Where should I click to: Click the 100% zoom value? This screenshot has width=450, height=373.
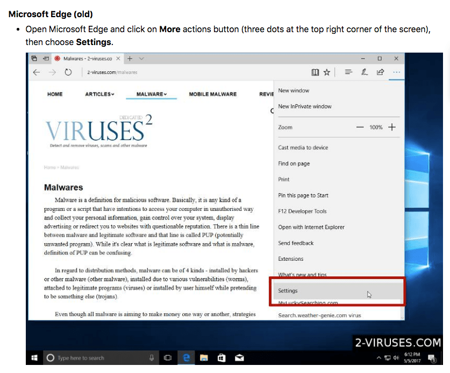[x=376, y=127]
